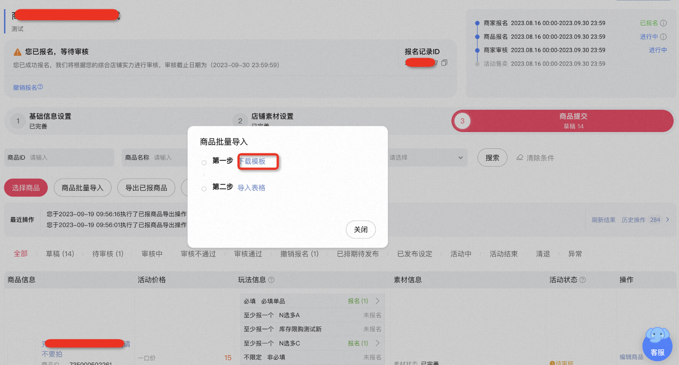The height and width of the screenshot is (365, 679).
Task: Switch to the 撤销报名 (1) tab
Action: click(299, 254)
